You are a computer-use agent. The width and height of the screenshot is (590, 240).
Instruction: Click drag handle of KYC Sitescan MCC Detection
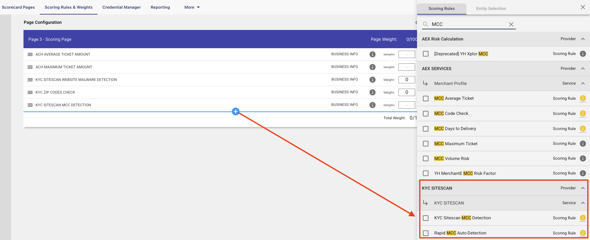30,105
